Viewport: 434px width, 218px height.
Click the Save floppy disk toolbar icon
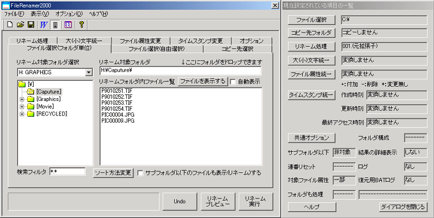[31, 24]
